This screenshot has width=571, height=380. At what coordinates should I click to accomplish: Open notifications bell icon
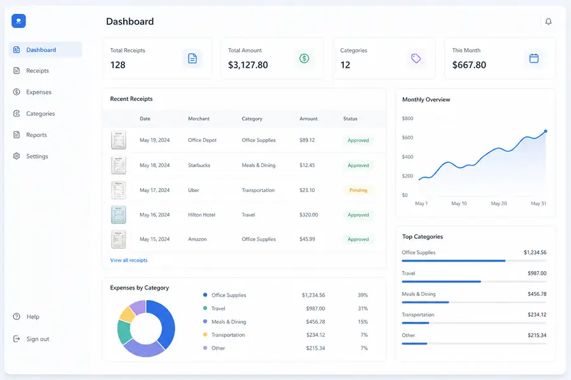pyautogui.click(x=548, y=22)
